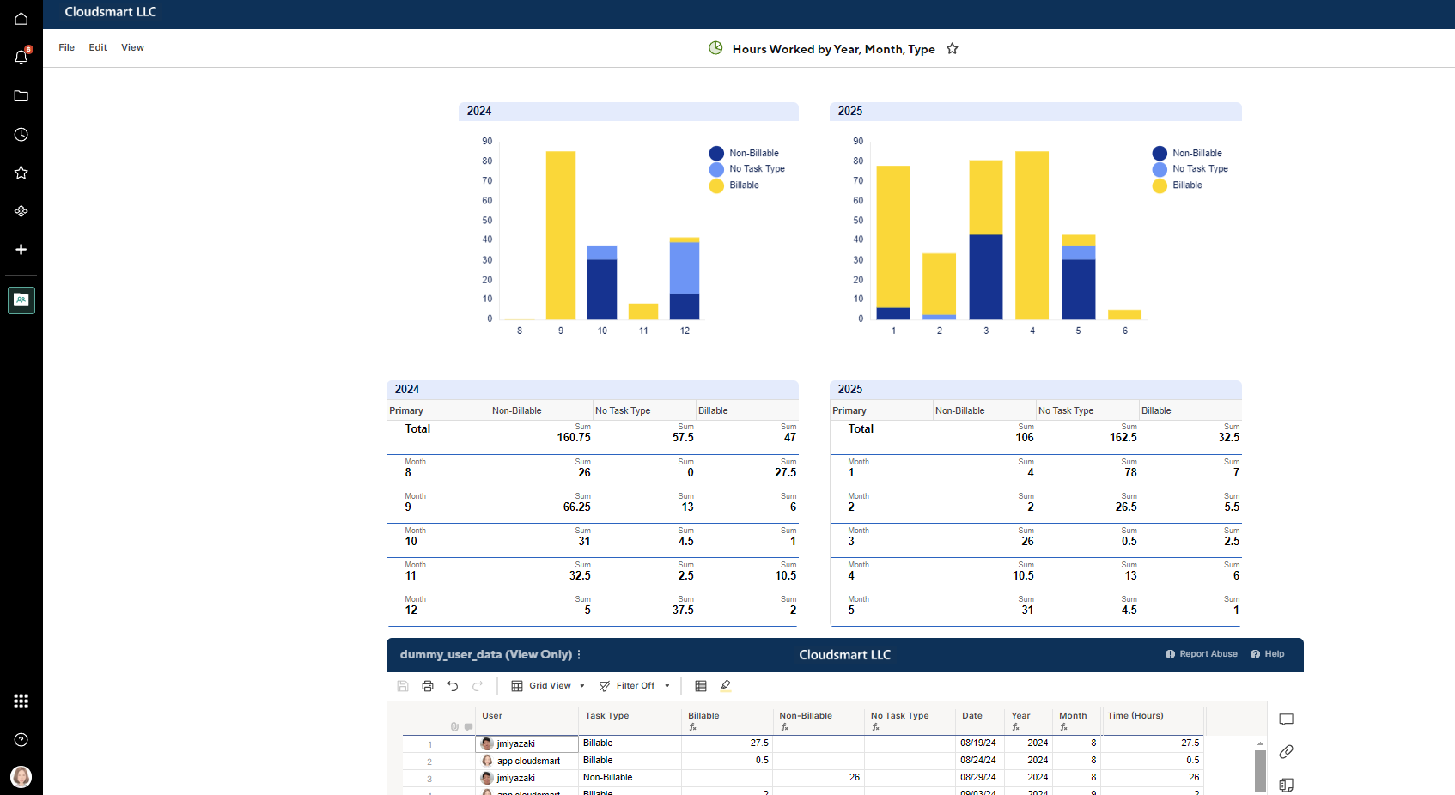Go to Home in the sidebar

(21, 19)
